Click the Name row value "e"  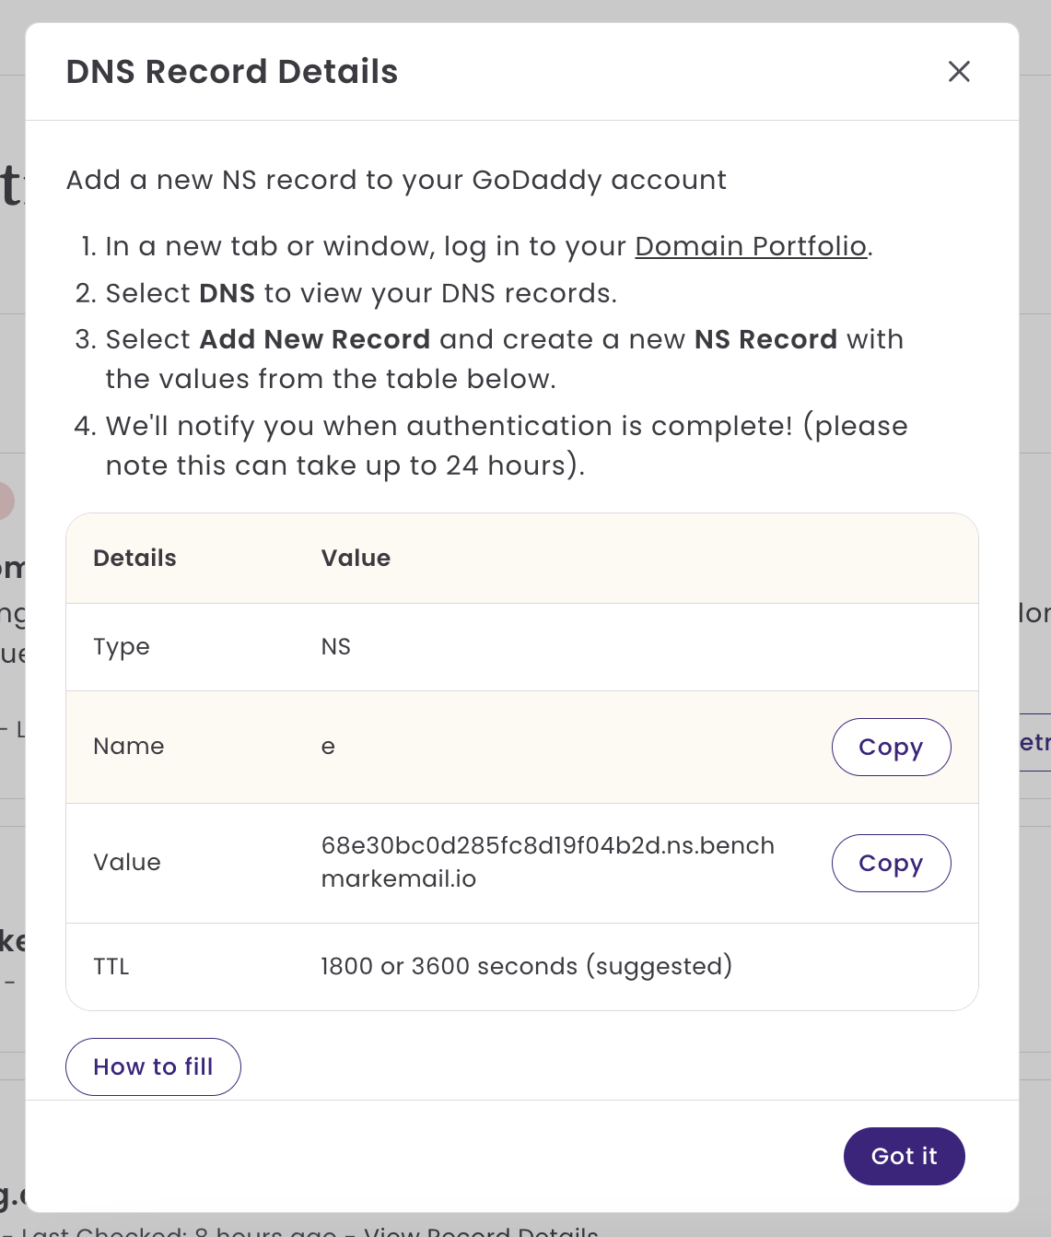click(328, 747)
